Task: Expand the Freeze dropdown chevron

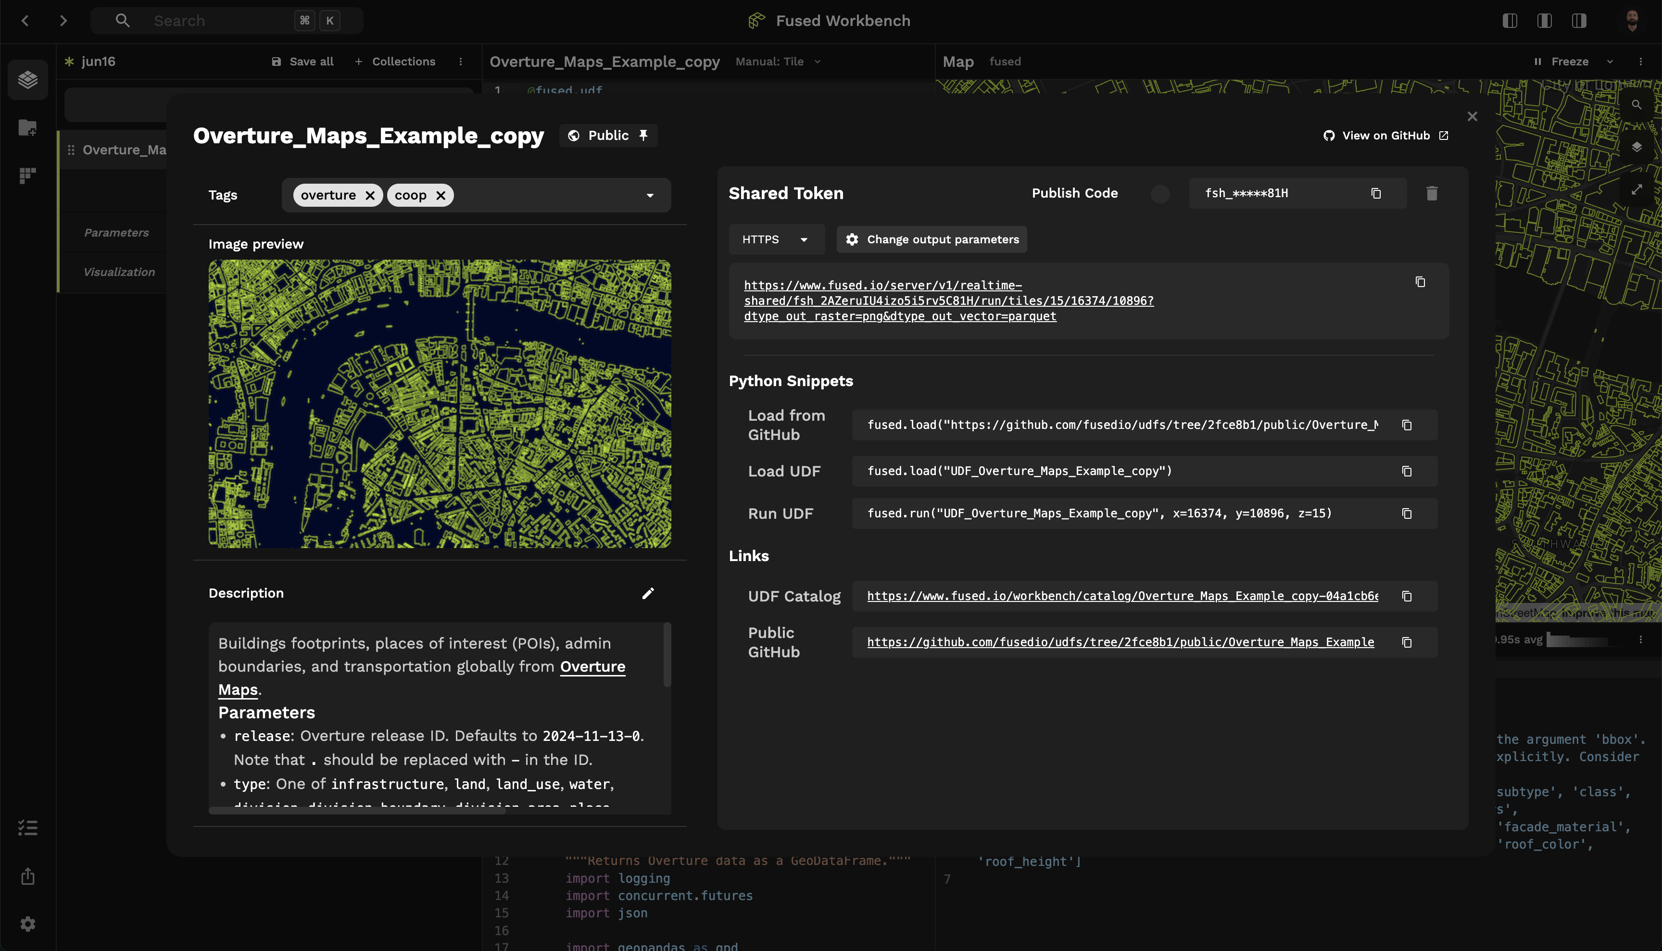Action: pos(1610,62)
